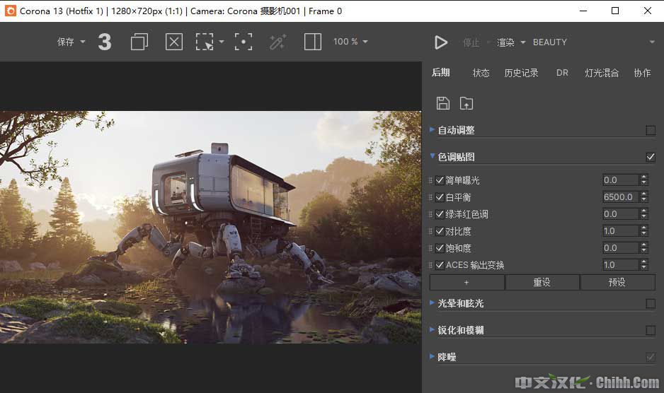Image resolution: width=664 pixels, height=393 pixels.
Task: Click the erase frame buffer X icon
Action: click(x=174, y=42)
